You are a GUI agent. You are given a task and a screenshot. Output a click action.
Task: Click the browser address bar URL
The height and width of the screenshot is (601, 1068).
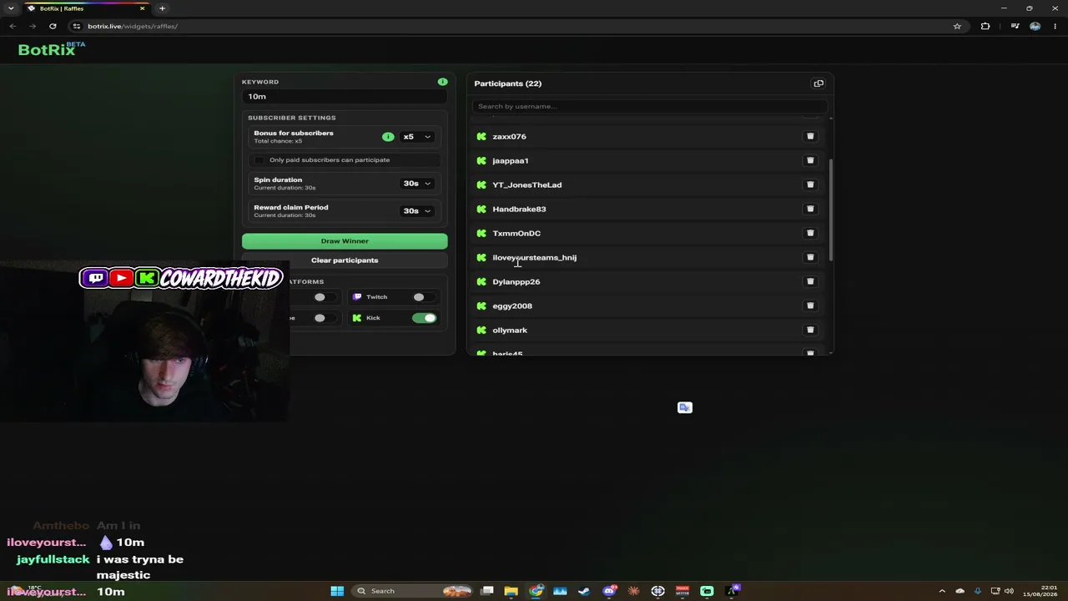(x=133, y=26)
